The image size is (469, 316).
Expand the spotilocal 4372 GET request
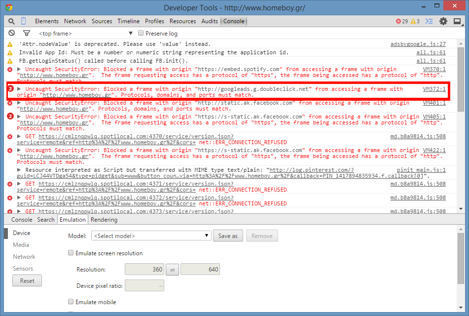coord(19,197)
